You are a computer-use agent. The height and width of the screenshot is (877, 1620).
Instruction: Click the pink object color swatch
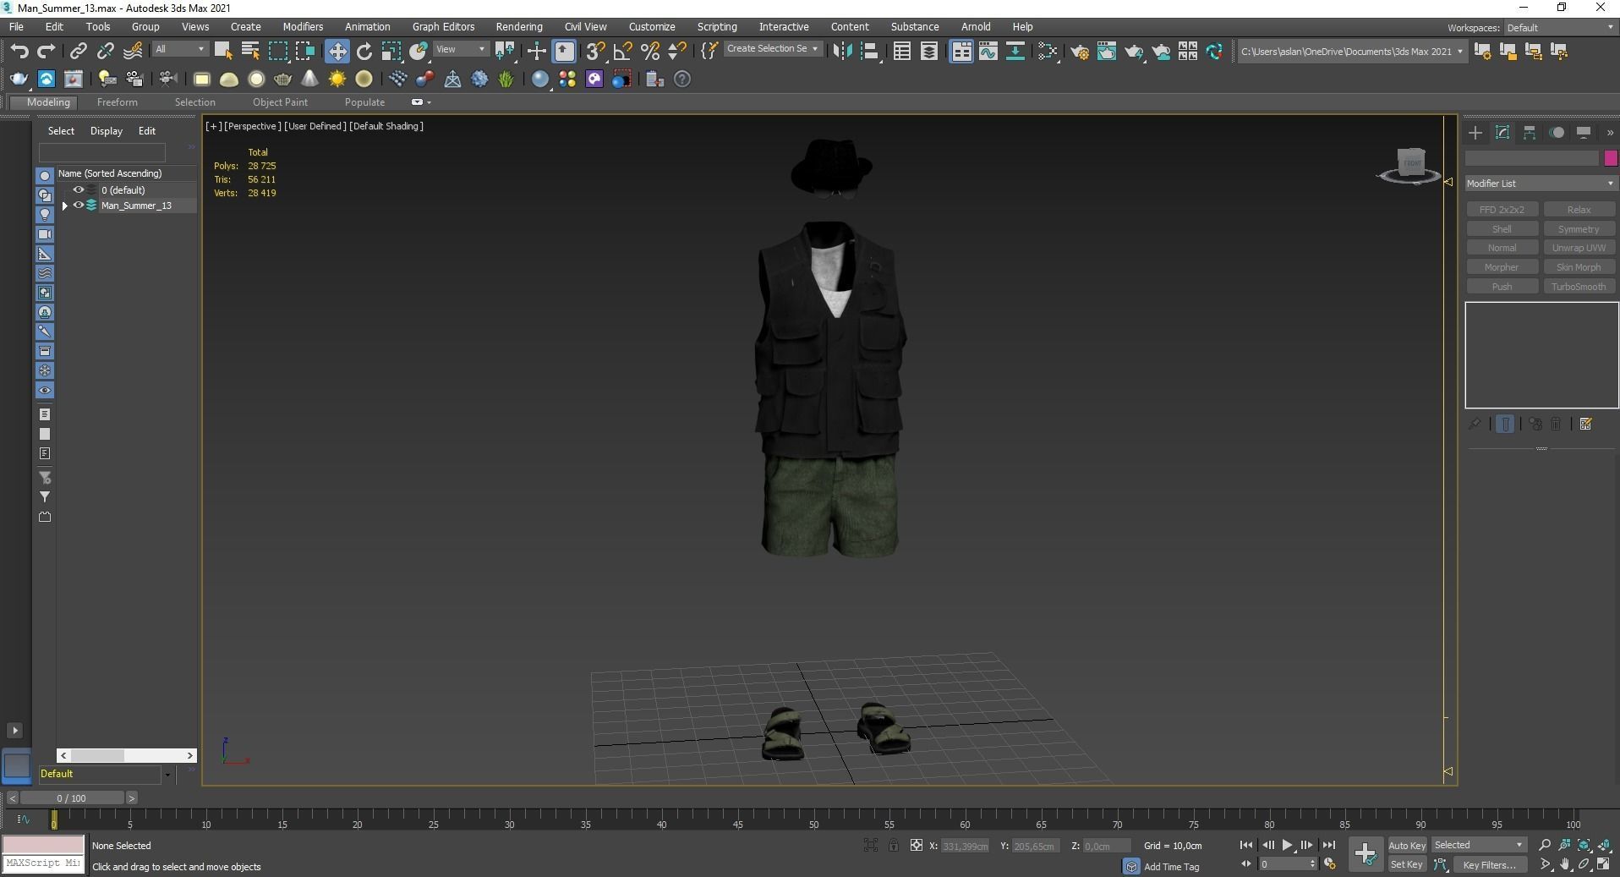1610,158
